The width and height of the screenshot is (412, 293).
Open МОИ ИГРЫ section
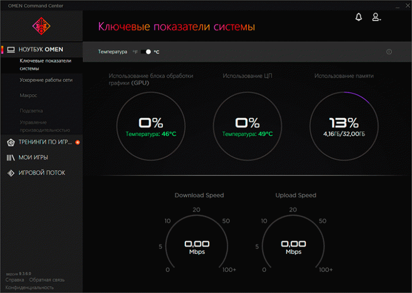[33, 157]
